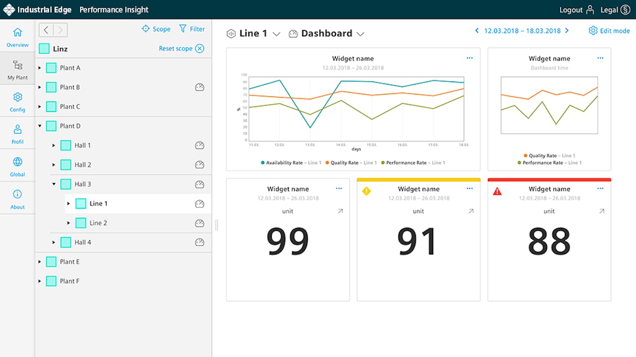Image resolution: width=636 pixels, height=357 pixels.
Task: Select the Hall 3 checkbox
Action: pyautogui.click(x=66, y=184)
